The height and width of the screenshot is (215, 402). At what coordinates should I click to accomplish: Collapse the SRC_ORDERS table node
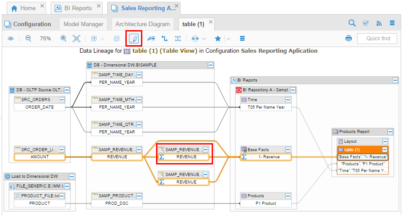tap(62, 100)
